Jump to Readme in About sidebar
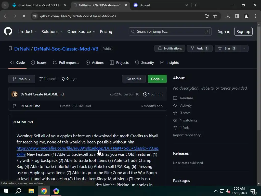The image size is (261, 196). [183, 98]
